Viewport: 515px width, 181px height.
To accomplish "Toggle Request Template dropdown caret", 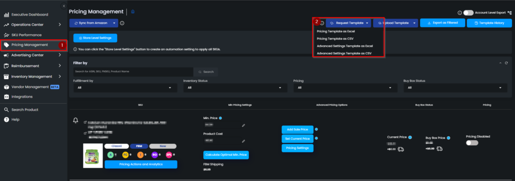I will (x=367, y=23).
